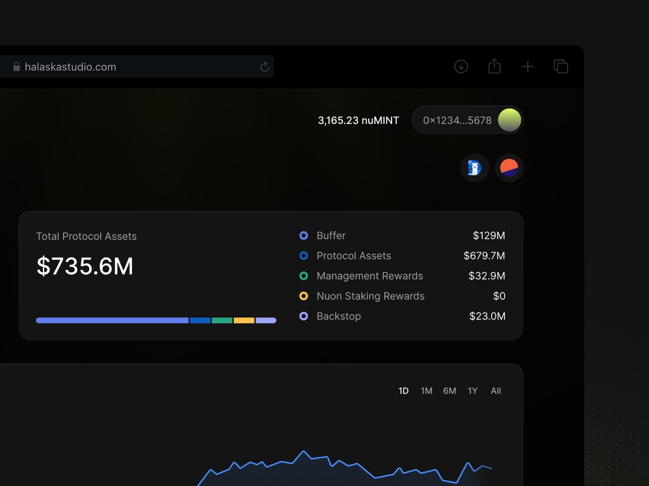
Task: Click the Total Protocol Assets label
Action: click(x=86, y=237)
